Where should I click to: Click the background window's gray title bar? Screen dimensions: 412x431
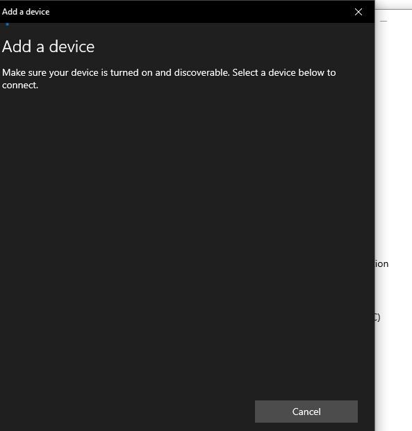393,5
